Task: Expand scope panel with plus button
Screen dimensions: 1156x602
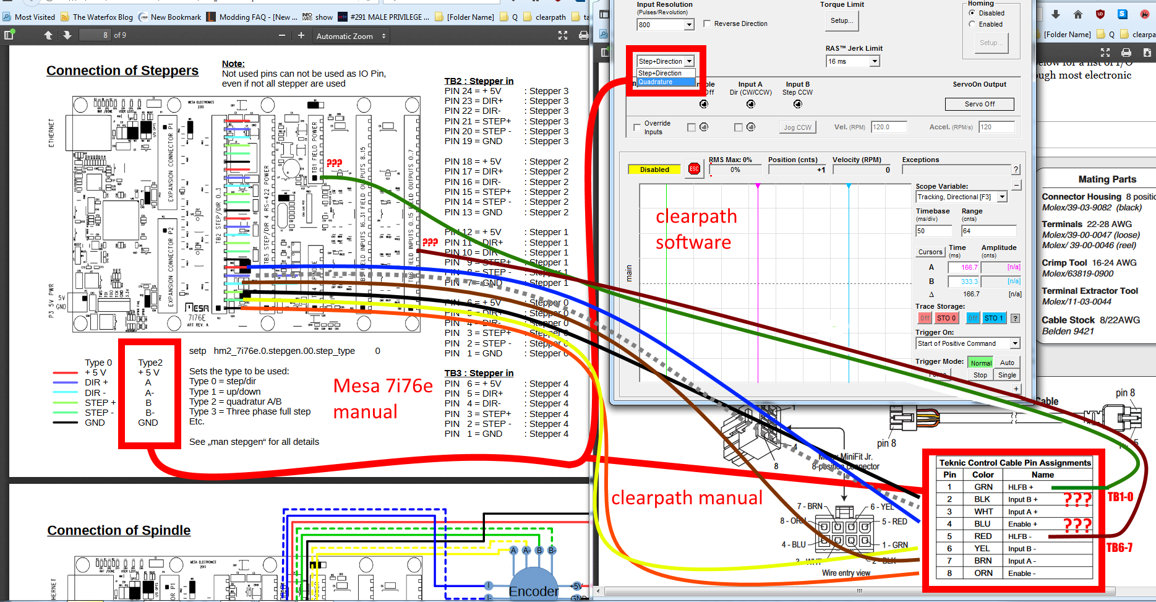Action: pyautogui.click(x=1016, y=389)
